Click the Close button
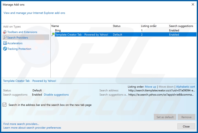Screen dimensions: 198x133 pos(186,126)
